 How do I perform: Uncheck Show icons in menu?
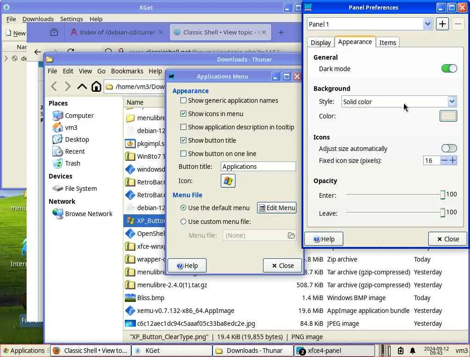183,114
